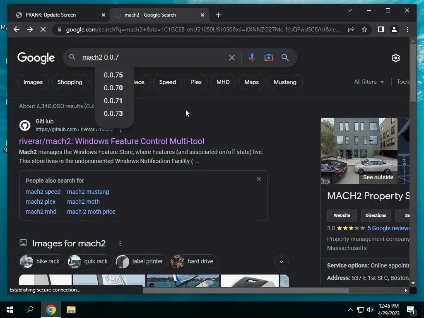Read the 5 Google reviews
Image resolution: width=424 pixels, height=318 pixels.
(x=388, y=228)
